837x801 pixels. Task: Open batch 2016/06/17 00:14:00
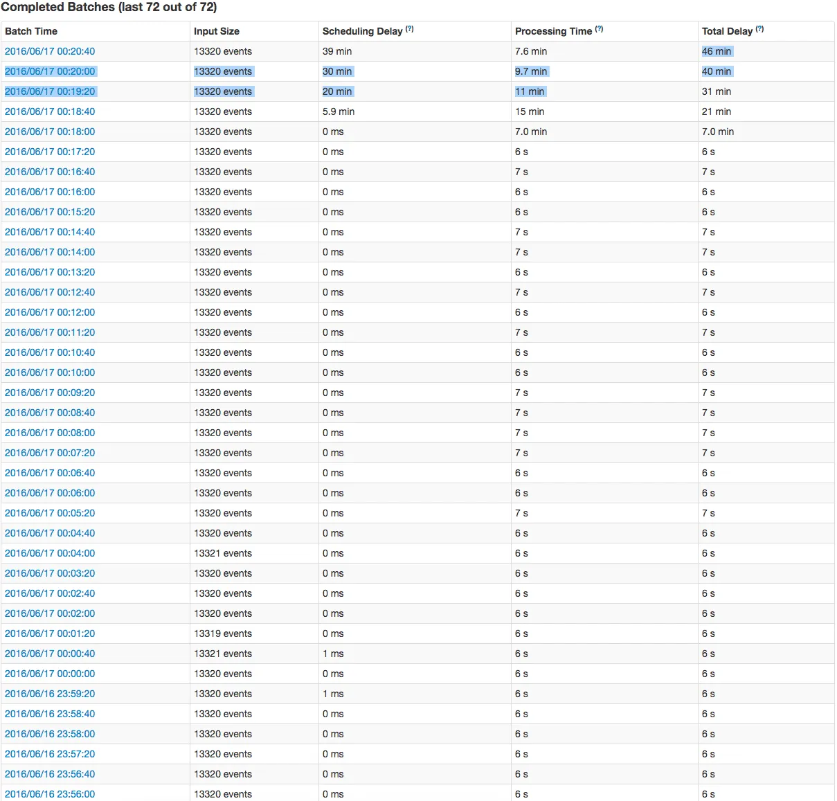click(x=50, y=252)
